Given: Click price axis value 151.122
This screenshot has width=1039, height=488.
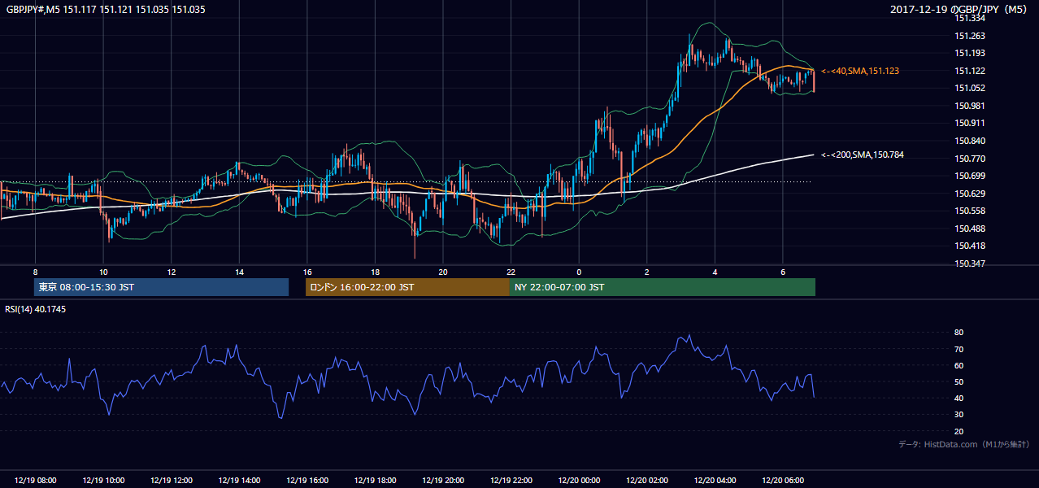Looking at the screenshot, I should tap(970, 71).
